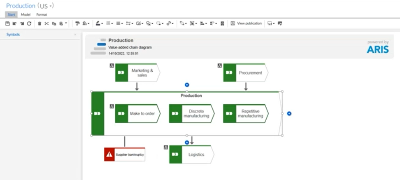The height and width of the screenshot is (180, 400).
Task: Click blue plus handle right of Production
Action: click(289, 113)
